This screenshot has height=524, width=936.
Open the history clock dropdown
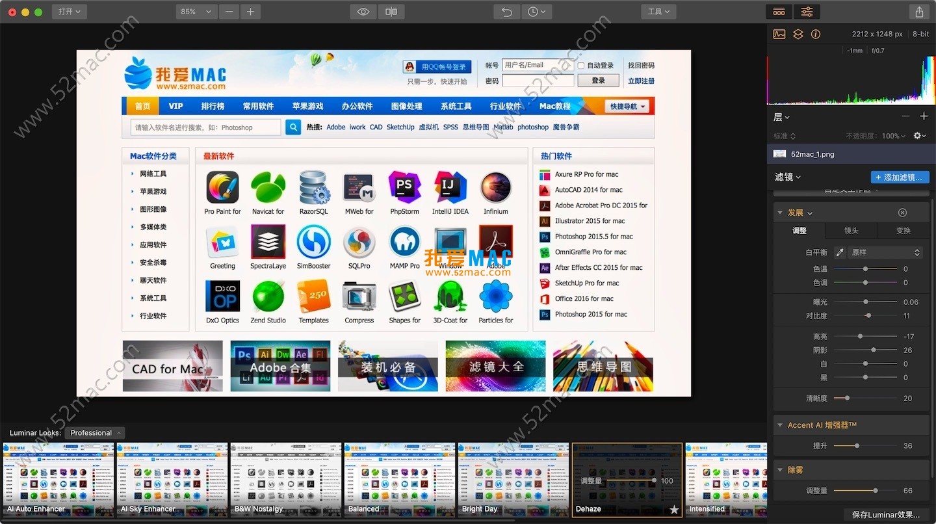536,12
